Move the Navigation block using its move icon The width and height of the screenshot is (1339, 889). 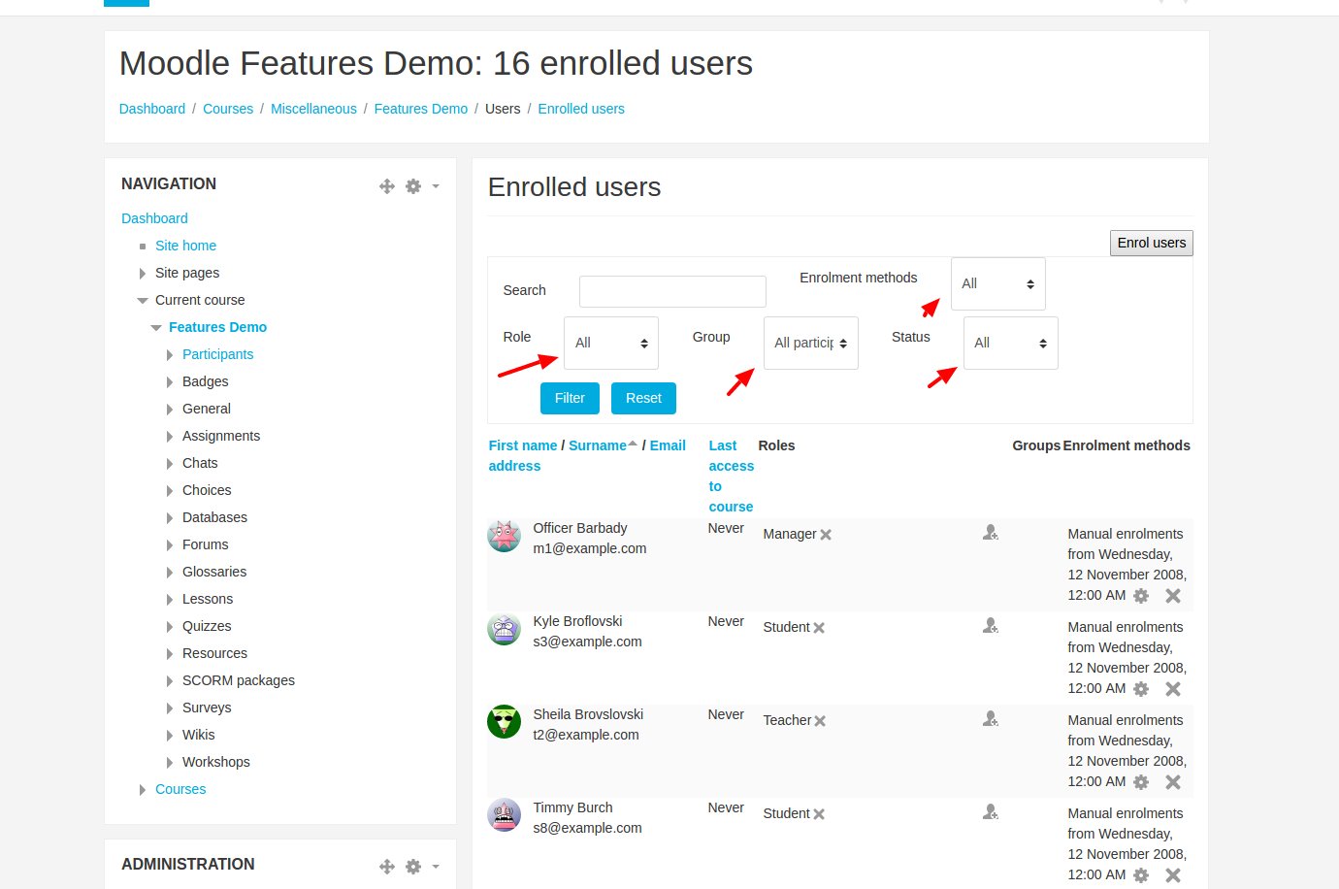pyautogui.click(x=387, y=186)
